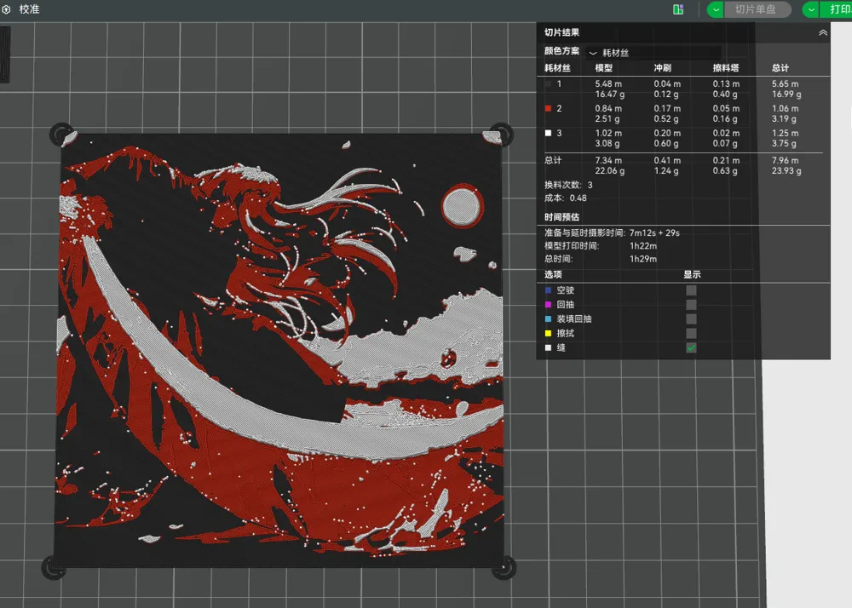852x608 pixels.
Task: Toggle the 擦拭 wipe display checkbox
Action: [691, 333]
